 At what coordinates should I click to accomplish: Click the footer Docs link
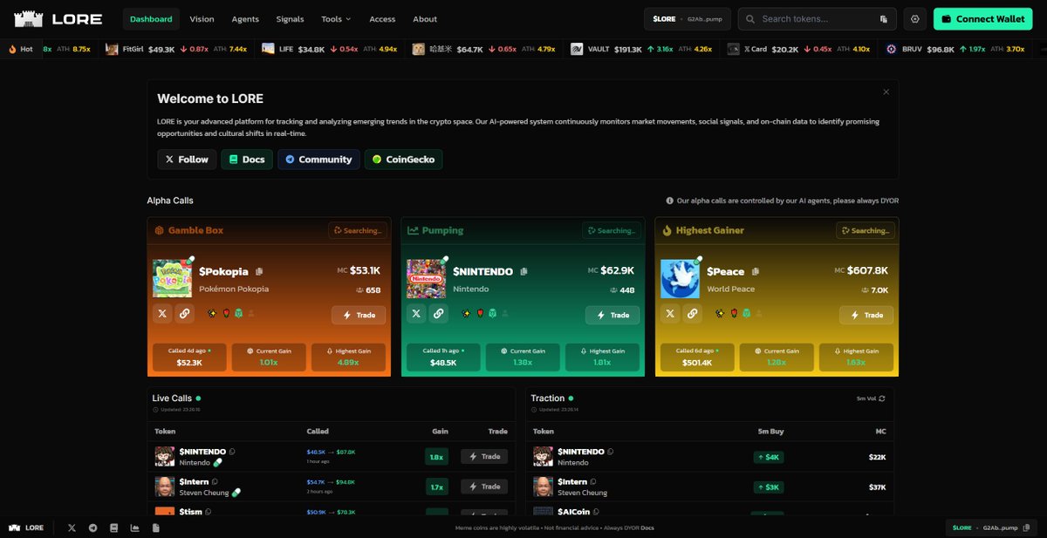pyautogui.click(x=647, y=528)
